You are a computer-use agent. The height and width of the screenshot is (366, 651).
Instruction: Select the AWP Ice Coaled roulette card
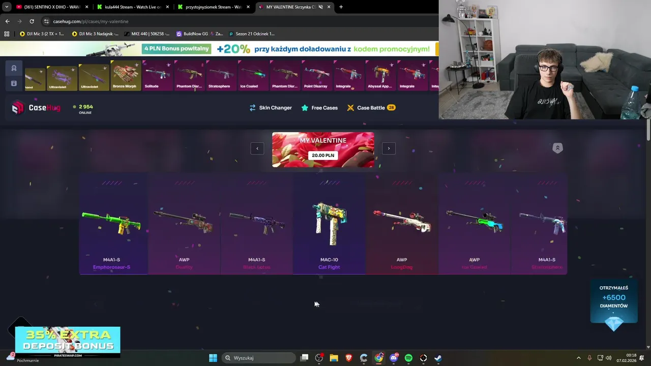point(475,224)
